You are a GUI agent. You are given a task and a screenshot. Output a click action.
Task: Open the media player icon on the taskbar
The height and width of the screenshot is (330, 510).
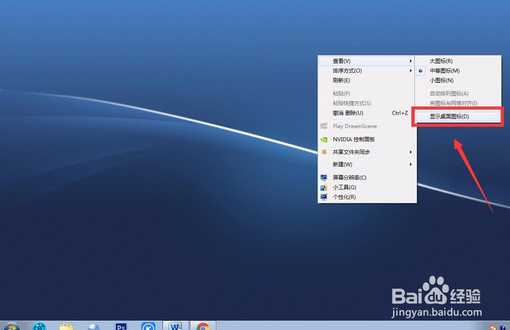[40, 326]
